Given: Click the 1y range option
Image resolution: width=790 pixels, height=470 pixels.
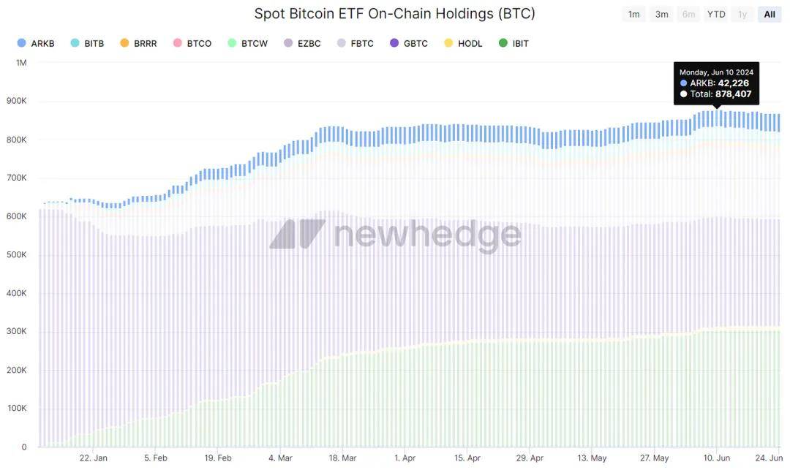Looking at the screenshot, I should click(x=743, y=15).
